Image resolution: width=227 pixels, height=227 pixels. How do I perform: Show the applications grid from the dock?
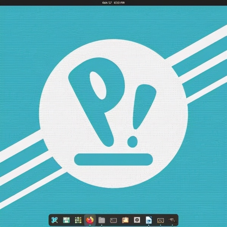[78, 220]
